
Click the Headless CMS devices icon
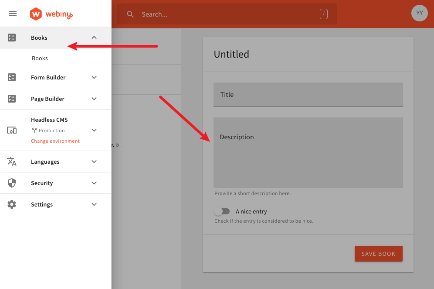pyautogui.click(x=12, y=130)
